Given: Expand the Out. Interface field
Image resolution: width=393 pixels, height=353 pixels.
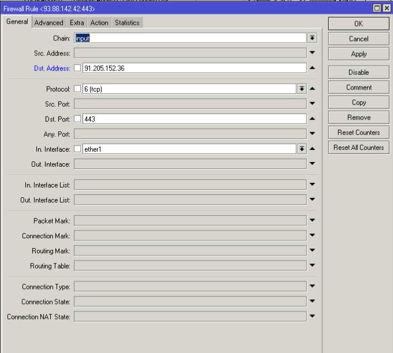Looking at the screenshot, I should 312,163.
